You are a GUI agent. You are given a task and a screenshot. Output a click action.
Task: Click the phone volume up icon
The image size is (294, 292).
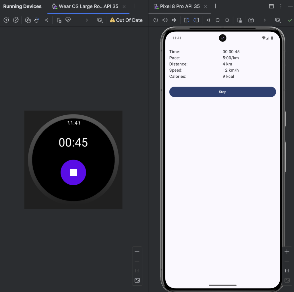[165, 20]
